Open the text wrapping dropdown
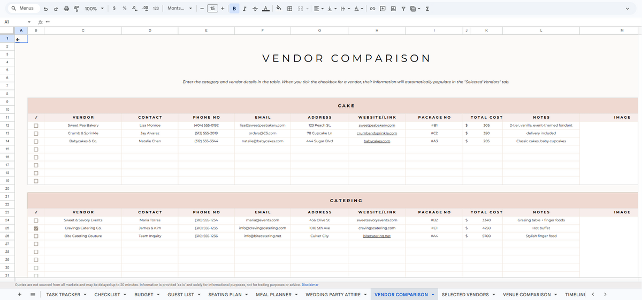The image size is (642, 300). (x=345, y=9)
